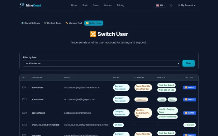Click the LionCity Tampines venue tag
The image size is (218, 136).
click(x=168, y=117)
